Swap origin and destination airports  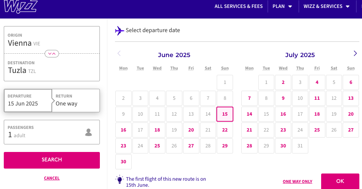[52, 54]
